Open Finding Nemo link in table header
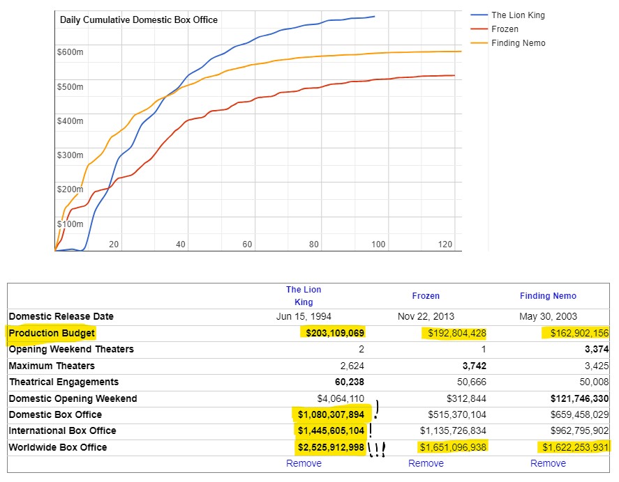 point(548,296)
